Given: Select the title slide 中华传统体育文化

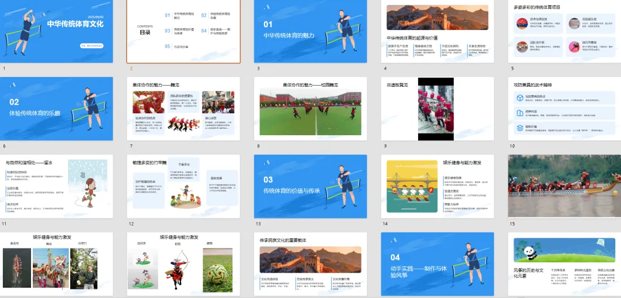Looking at the screenshot, I should click(56, 31).
